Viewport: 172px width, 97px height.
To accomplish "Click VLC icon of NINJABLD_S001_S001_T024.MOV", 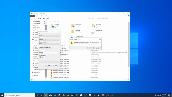I will click(51, 77).
